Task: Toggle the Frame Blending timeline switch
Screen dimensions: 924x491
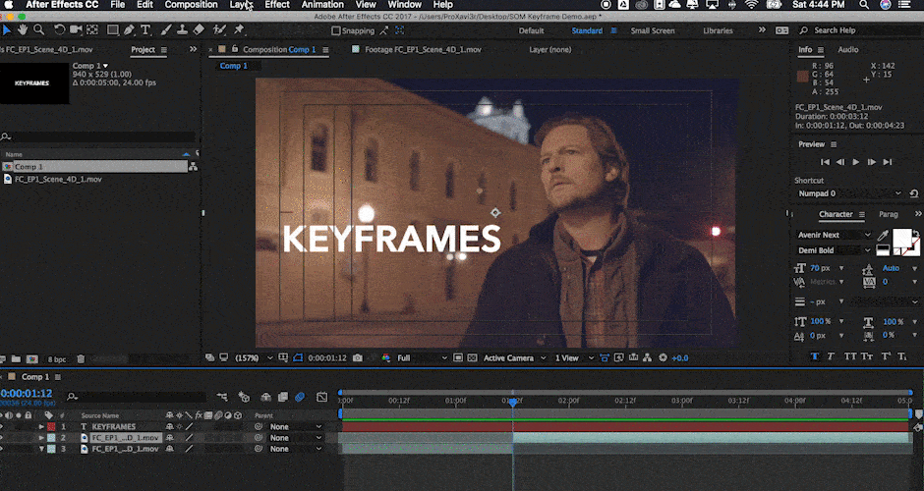Action: 283,397
